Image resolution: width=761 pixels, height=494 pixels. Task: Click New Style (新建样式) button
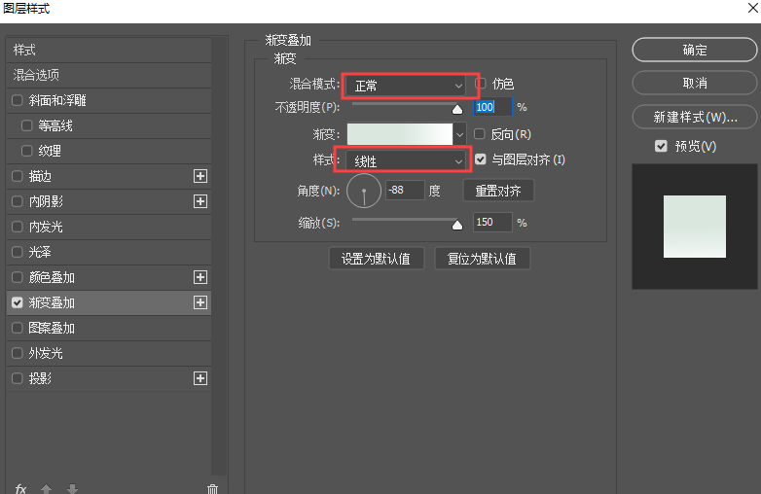[x=695, y=117]
